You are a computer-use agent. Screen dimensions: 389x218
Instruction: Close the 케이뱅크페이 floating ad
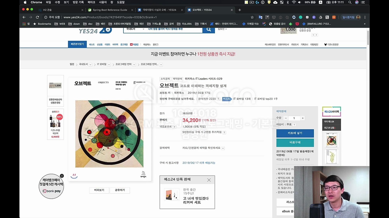click(x=62, y=176)
